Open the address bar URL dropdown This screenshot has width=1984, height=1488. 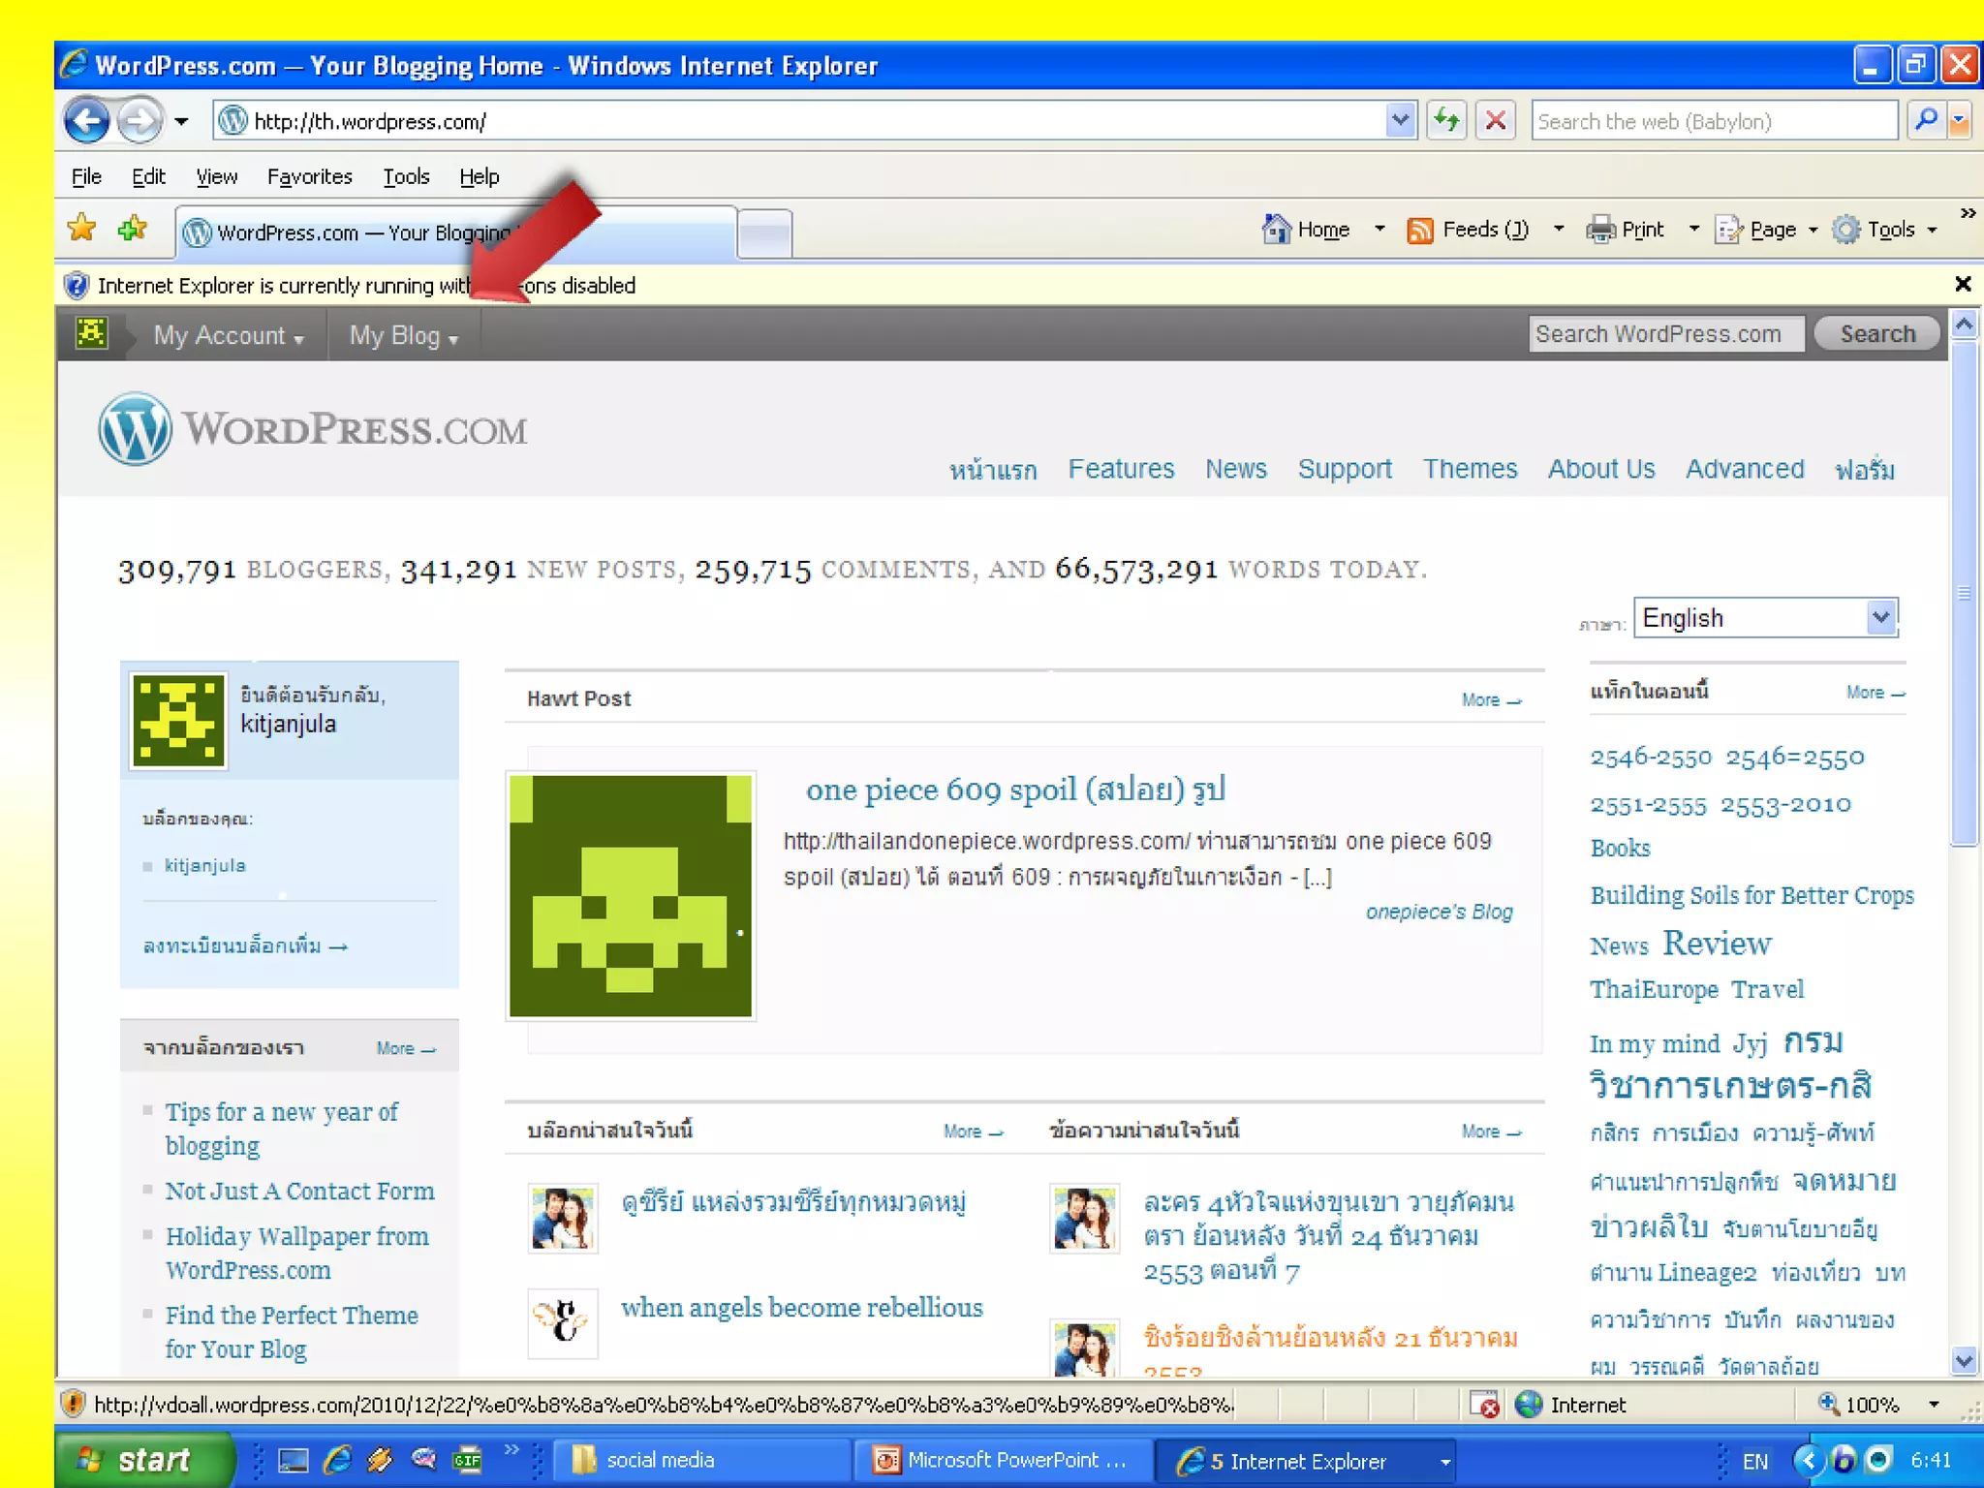[x=1400, y=121]
